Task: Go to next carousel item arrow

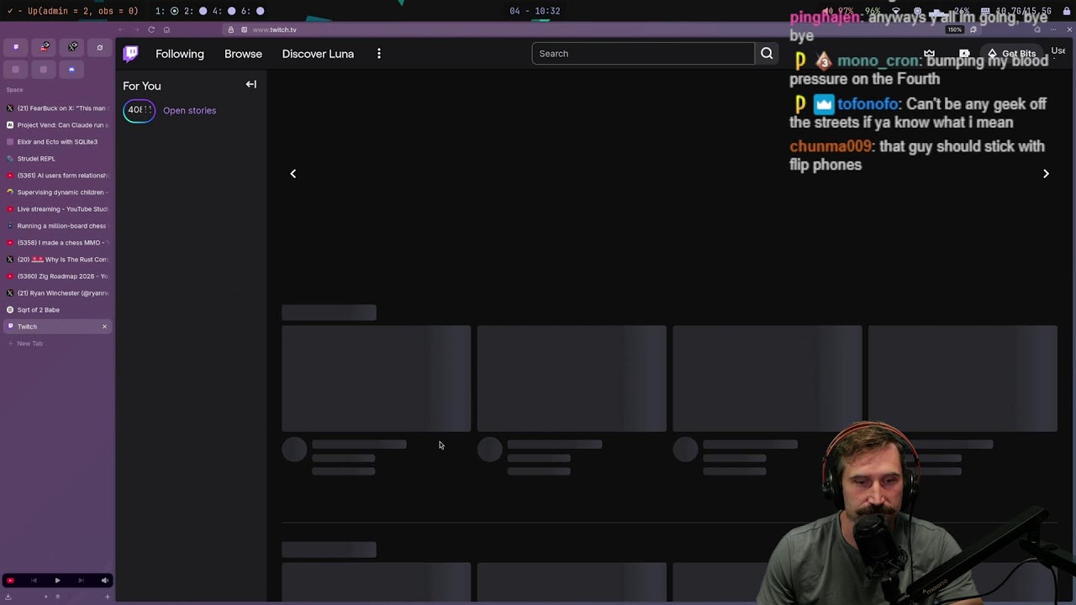Action: [1046, 174]
